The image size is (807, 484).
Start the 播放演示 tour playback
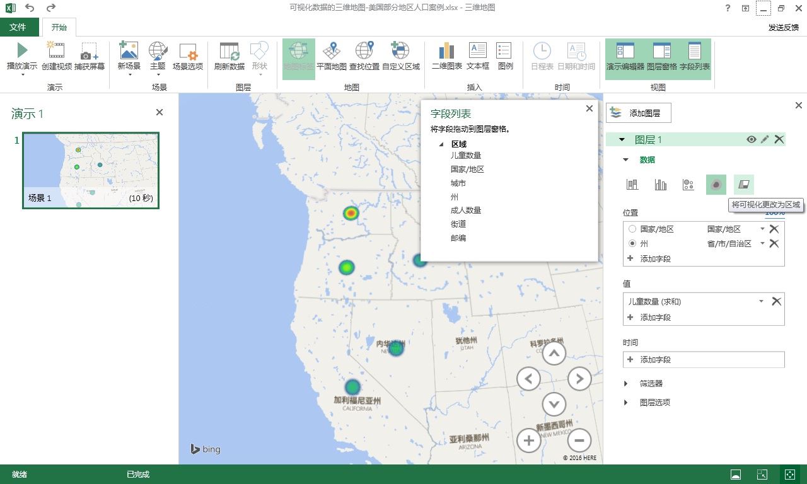(22, 55)
